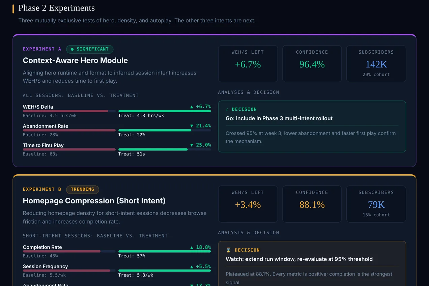The height and width of the screenshot is (286, 429).
Task: Select the WEH/S Lift +6.7% card
Action: pyautogui.click(x=248, y=64)
